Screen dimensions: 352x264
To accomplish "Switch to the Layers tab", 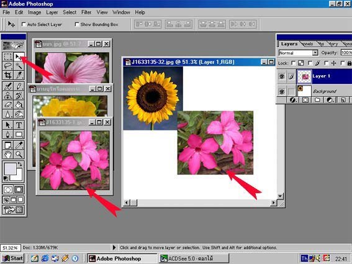I will 289,44.
